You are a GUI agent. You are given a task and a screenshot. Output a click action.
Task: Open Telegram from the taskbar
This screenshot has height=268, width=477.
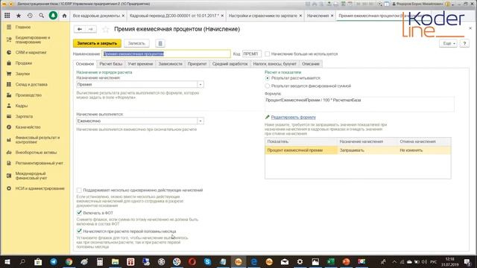[x=54, y=261]
